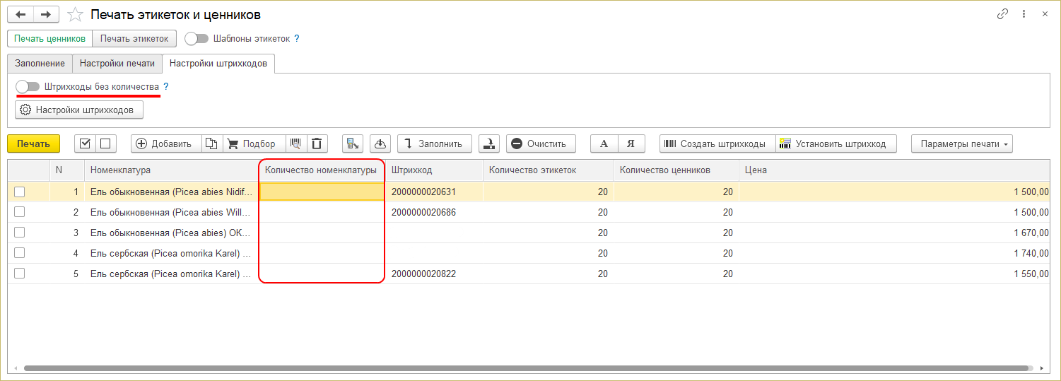Screen dimensions: 1061x381
Task: Open the Настройки печати tab
Action: point(117,63)
